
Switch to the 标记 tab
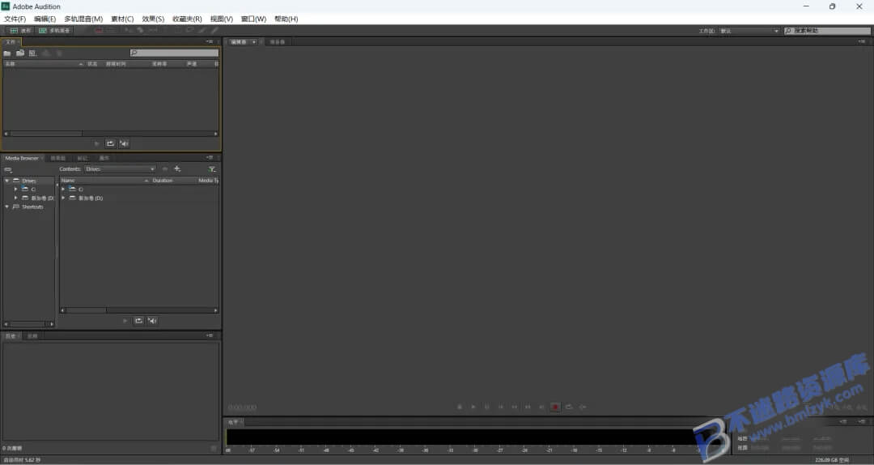[x=83, y=158]
